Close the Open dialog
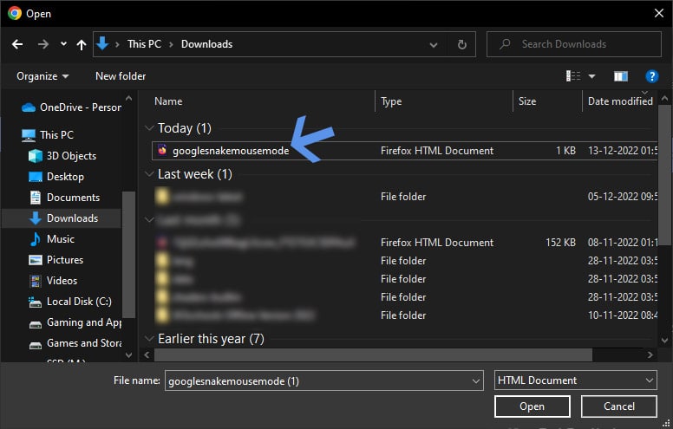The height and width of the screenshot is (429, 673). 659,13
